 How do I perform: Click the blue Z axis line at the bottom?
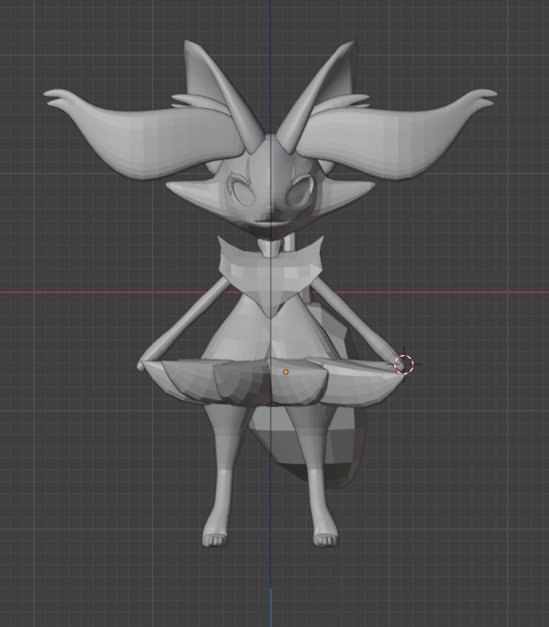click(271, 607)
